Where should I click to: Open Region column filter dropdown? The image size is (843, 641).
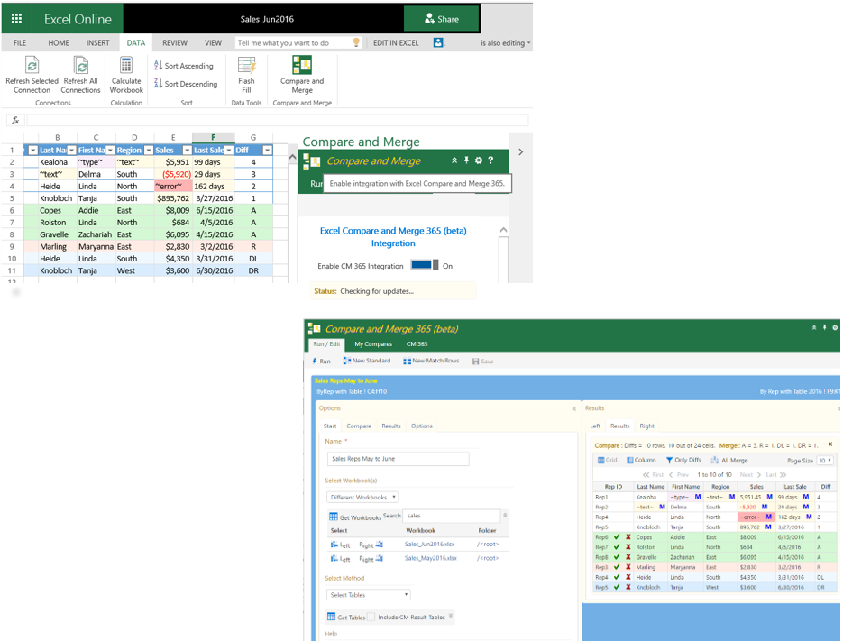pyautogui.click(x=149, y=150)
